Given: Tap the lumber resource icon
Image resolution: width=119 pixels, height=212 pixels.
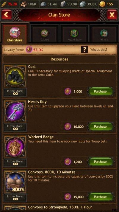Looking at the screenshot, I should pos(24,4).
